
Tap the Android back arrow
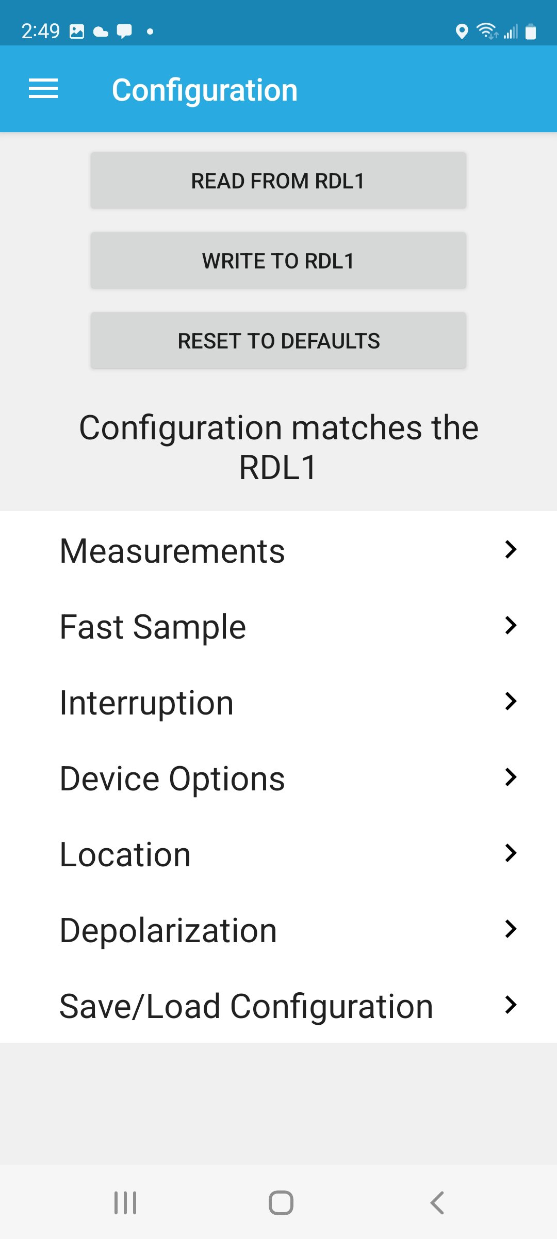[437, 1203]
